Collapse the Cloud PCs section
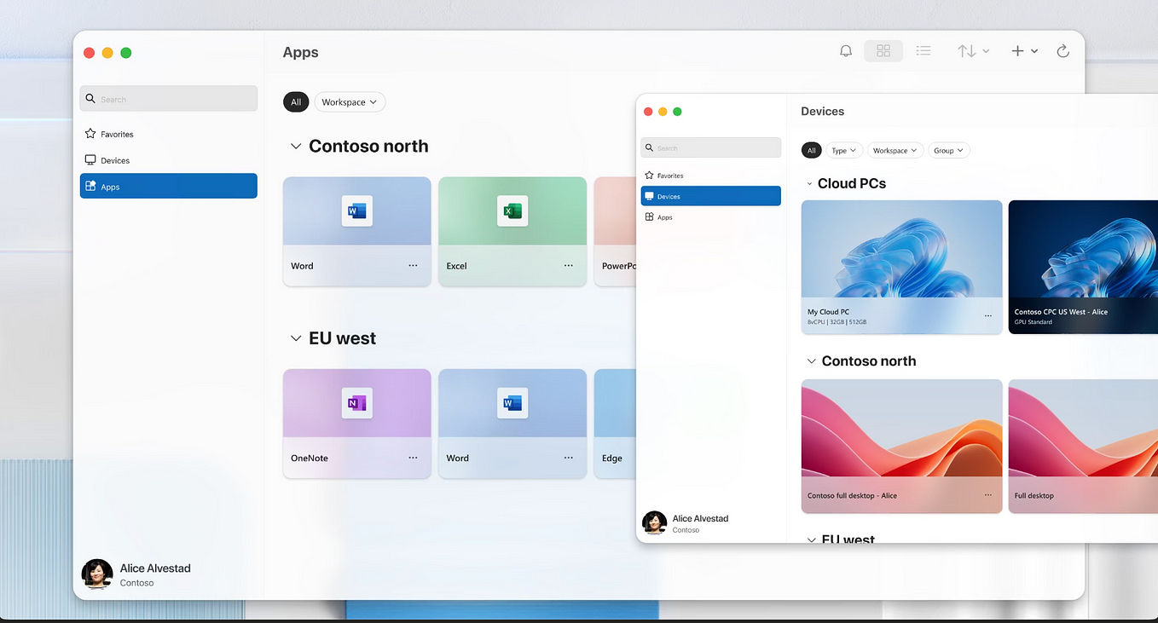Viewport: 1158px width, 623px height. [x=810, y=184]
